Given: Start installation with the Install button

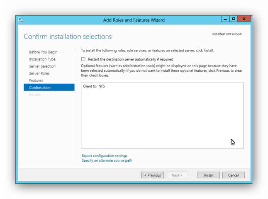Looking at the screenshot, I should tap(209, 175).
